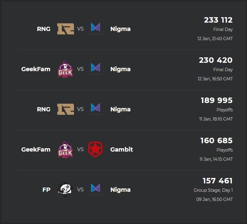Click the 233 112 viewer count

coord(218,20)
